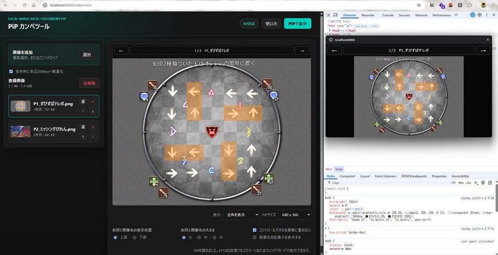The height and width of the screenshot is (255, 498).
Task: Click the site info icon in the address bar
Action: click(45, 5)
